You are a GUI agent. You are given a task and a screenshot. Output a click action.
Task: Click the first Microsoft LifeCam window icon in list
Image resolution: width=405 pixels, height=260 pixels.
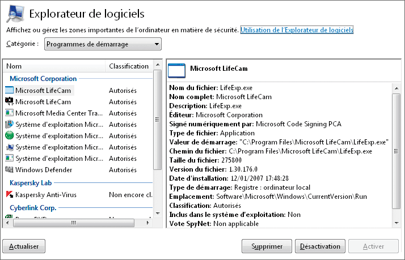(x=9, y=90)
